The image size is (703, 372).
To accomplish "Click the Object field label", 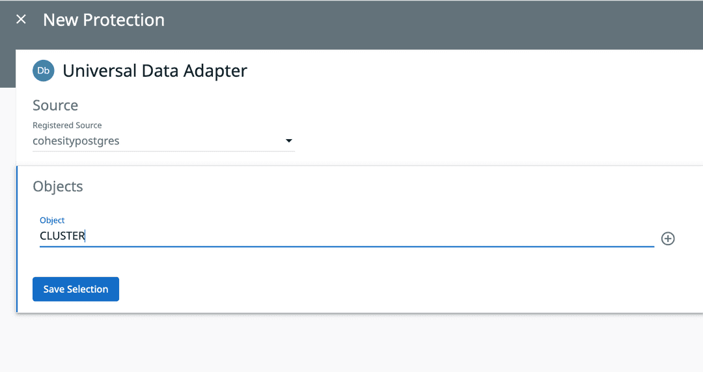I will (52, 220).
